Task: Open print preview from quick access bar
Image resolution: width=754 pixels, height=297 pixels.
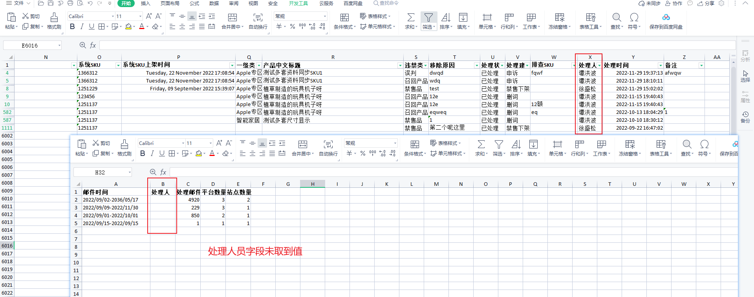Action: tap(80, 3)
